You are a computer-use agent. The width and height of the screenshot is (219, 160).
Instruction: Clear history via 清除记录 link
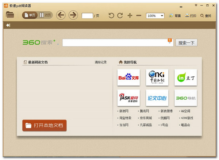click(100, 62)
